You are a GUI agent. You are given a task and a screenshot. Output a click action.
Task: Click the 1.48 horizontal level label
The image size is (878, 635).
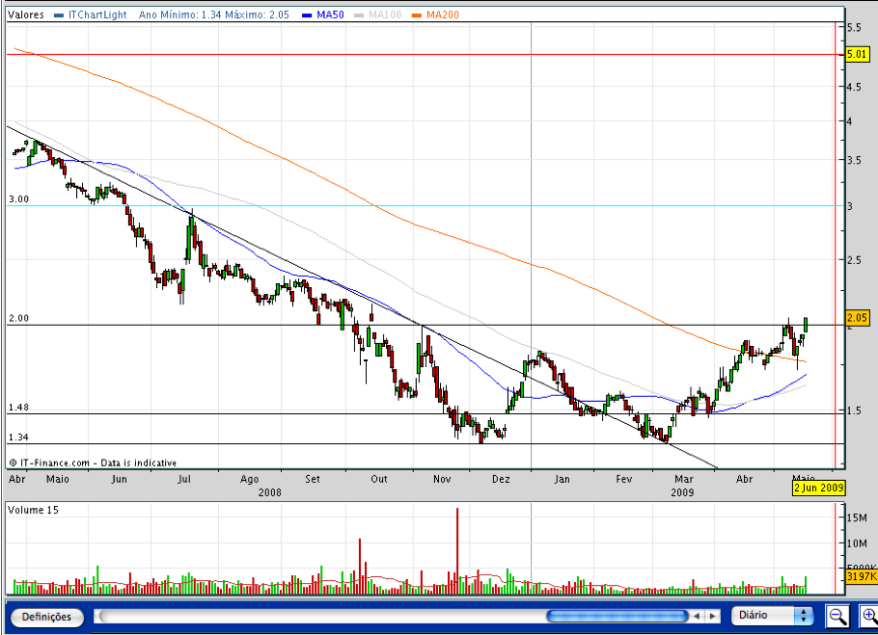coord(18,408)
